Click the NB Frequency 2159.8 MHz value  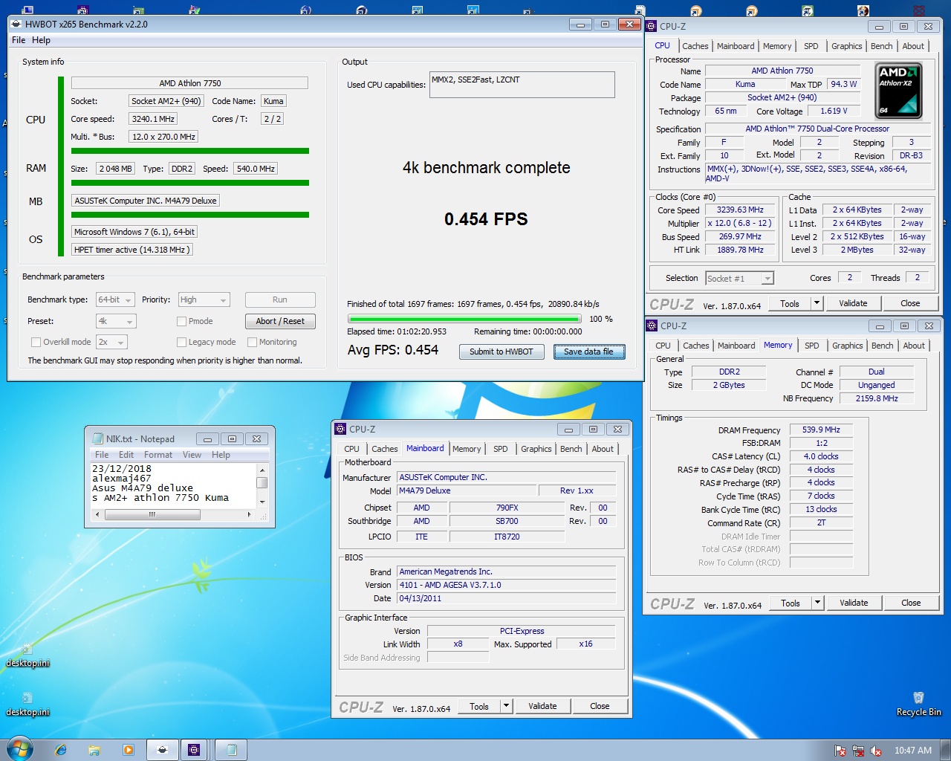(x=877, y=398)
